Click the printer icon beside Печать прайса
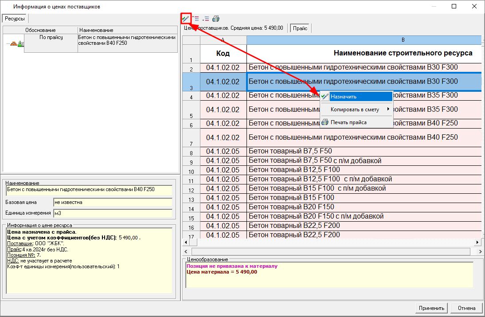Screen dimensions: 485x317 (x=325, y=122)
